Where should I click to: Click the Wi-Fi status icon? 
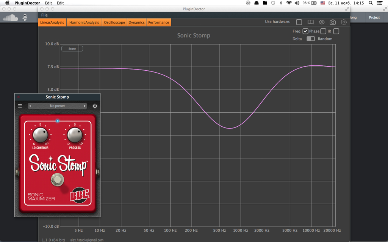click(289, 3)
